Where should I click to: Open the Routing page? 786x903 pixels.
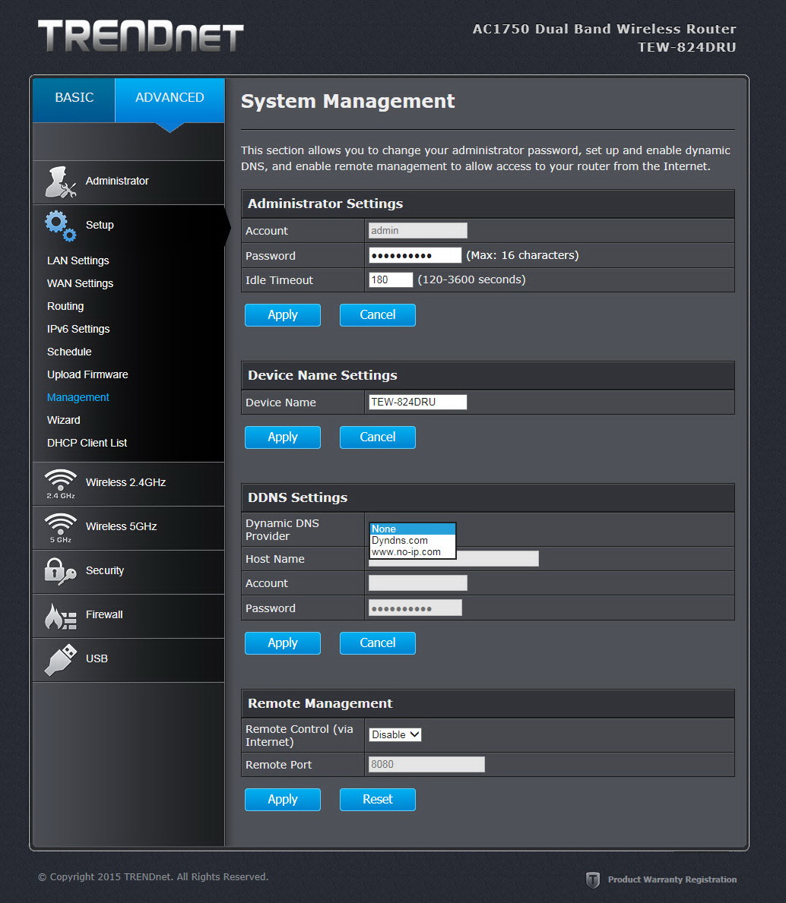65,306
